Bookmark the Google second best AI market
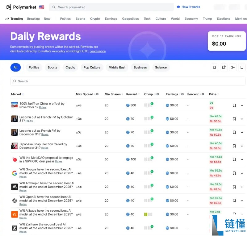The image size is (247, 236). point(234,173)
